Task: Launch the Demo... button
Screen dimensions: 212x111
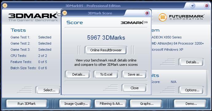Action: point(191,104)
